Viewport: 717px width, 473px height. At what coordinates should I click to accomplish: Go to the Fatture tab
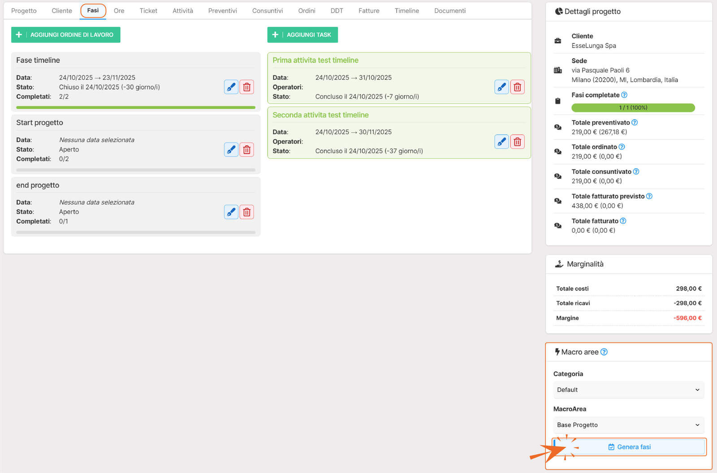pyautogui.click(x=369, y=11)
